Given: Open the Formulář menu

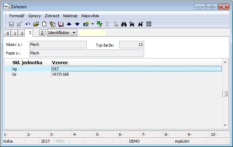Looking at the screenshot, I should 17,16.
